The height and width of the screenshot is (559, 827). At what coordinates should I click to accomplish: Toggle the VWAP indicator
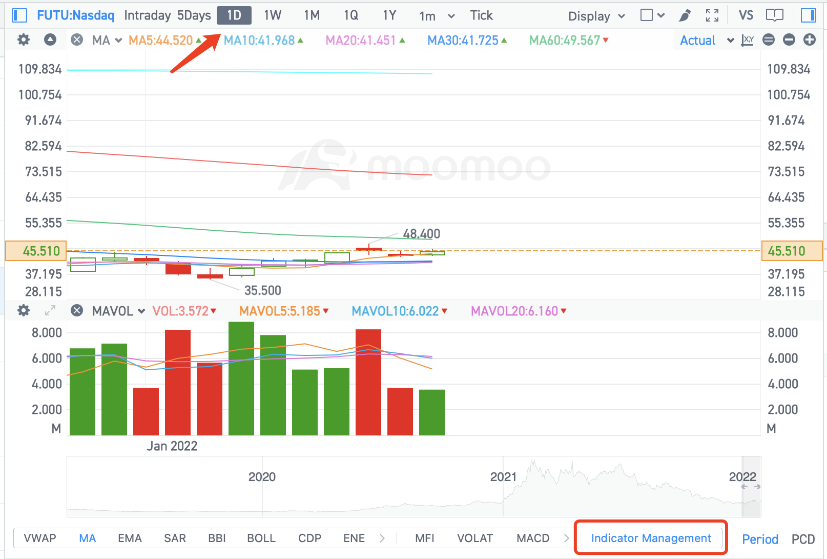click(40, 538)
